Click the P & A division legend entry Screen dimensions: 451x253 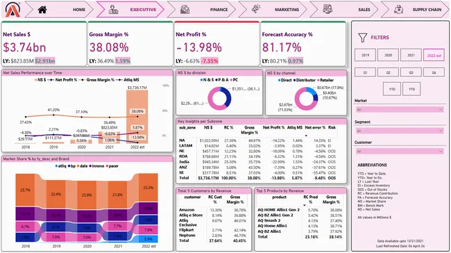click(x=221, y=80)
